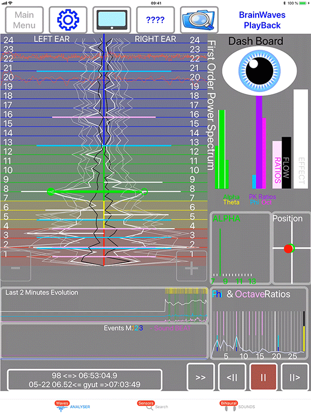Tap the RIGHT EAR label
311x414 pixels.
pyautogui.click(x=155, y=39)
